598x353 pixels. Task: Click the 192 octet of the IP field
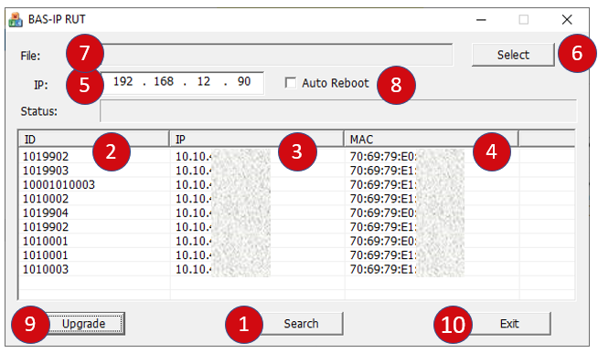(x=123, y=81)
